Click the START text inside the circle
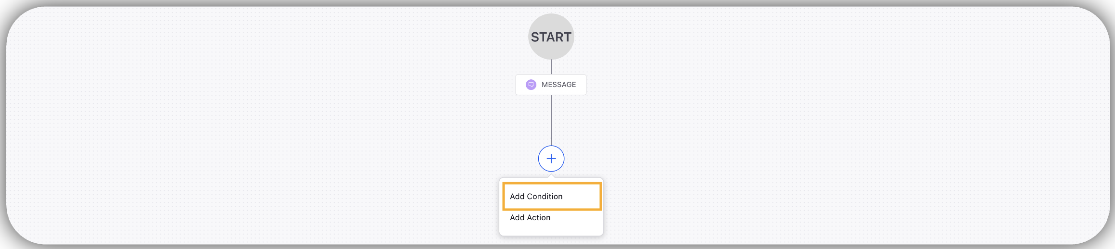Screen dimensions: 1115x249 coord(551,37)
